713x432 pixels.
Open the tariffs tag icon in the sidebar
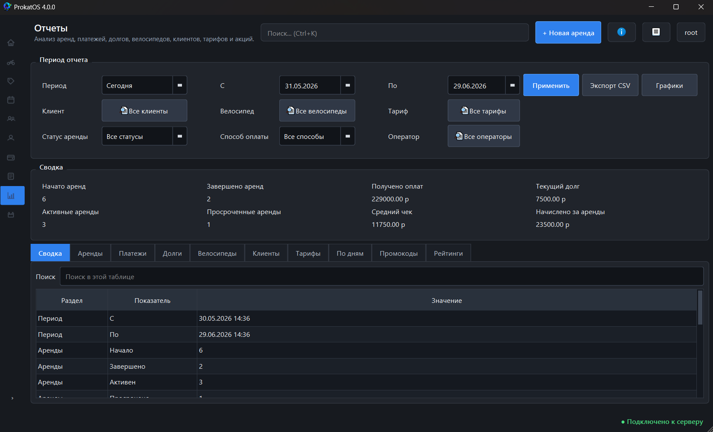click(x=11, y=81)
